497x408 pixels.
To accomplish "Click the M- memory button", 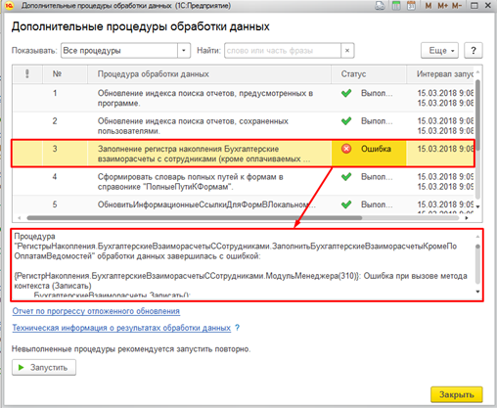I will pos(457,6).
